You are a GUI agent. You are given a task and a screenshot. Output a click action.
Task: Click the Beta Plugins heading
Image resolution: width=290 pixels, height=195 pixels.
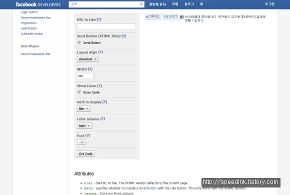pos(30,46)
